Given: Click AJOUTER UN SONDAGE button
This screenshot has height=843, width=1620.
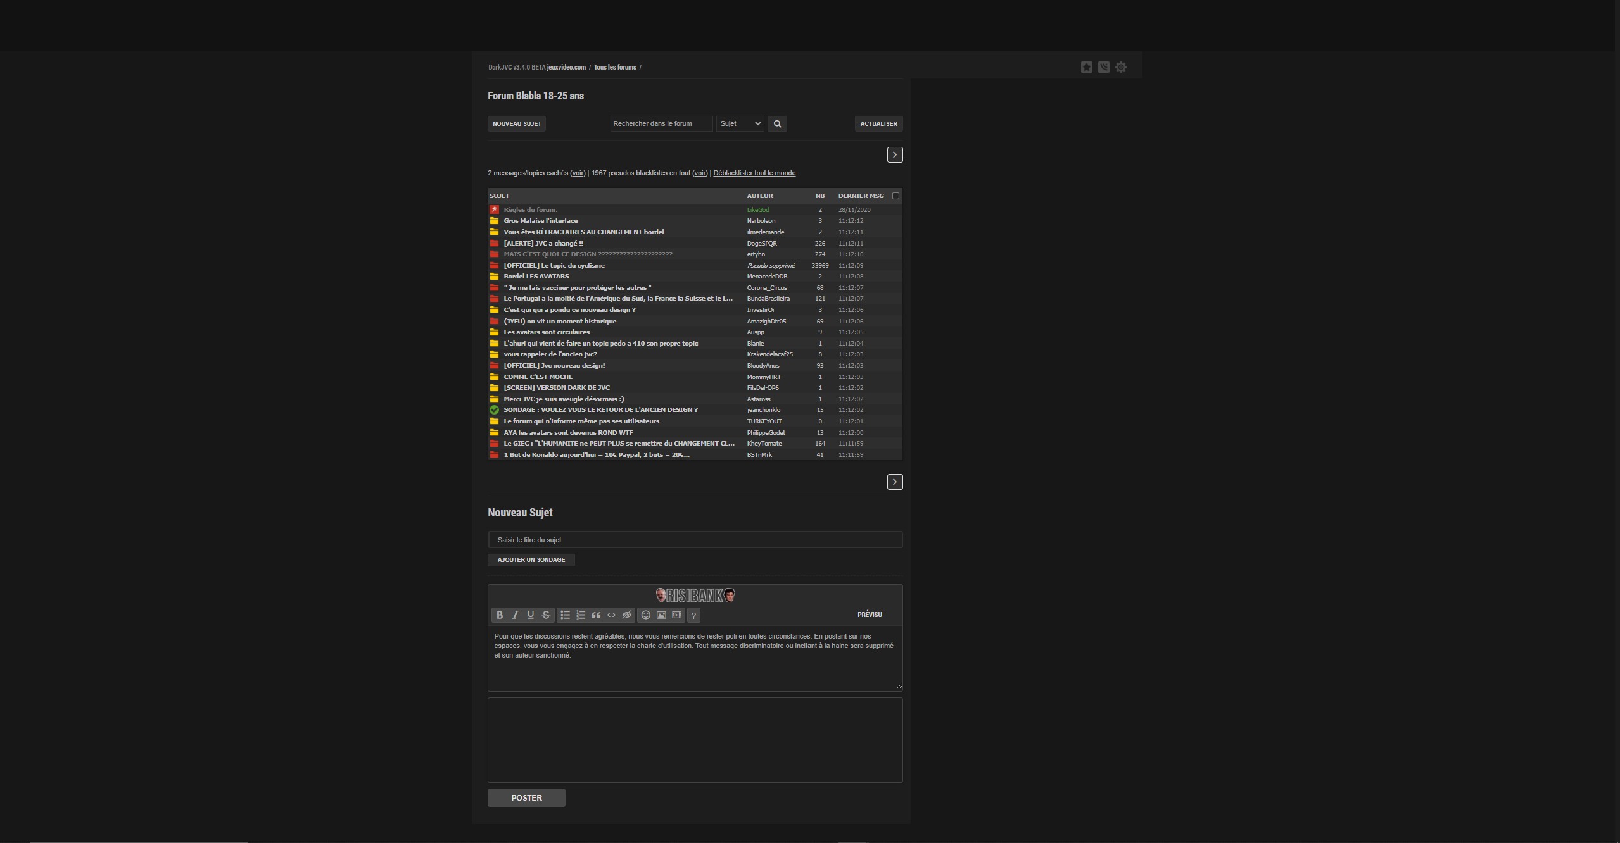Looking at the screenshot, I should pyautogui.click(x=531, y=560).
